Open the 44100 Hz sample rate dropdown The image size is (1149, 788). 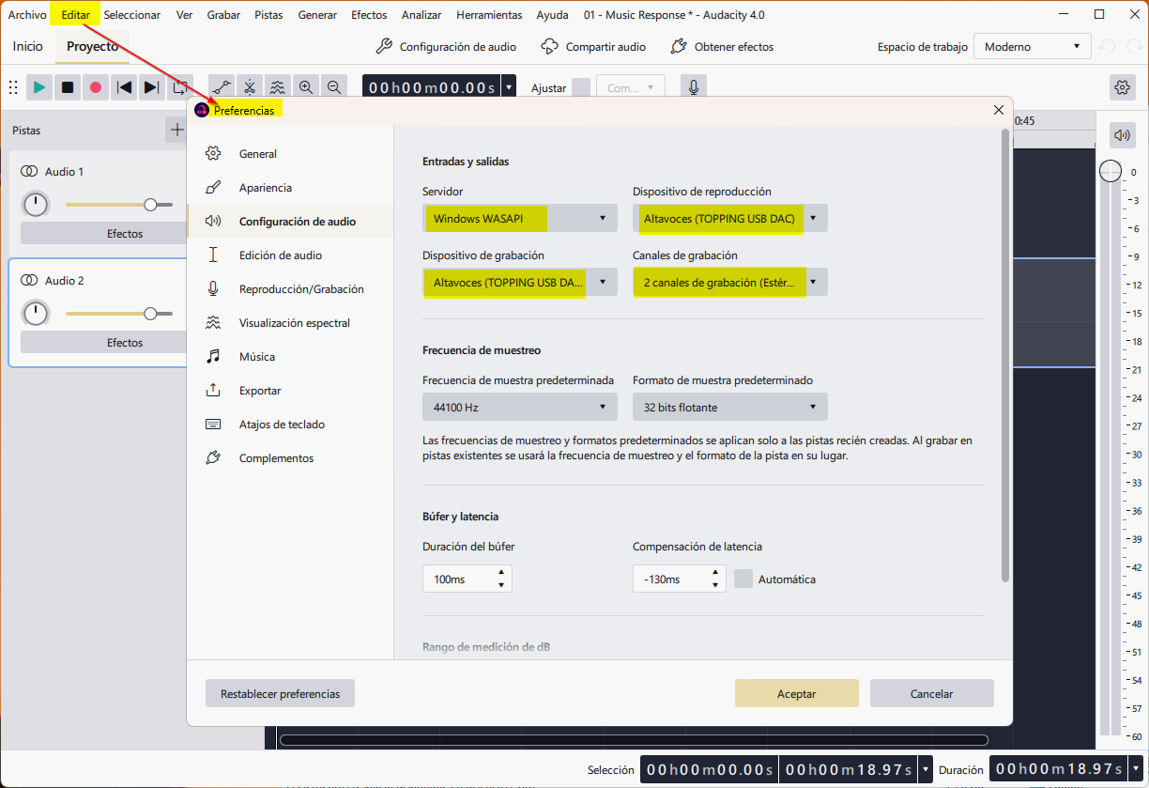[520, 408]
